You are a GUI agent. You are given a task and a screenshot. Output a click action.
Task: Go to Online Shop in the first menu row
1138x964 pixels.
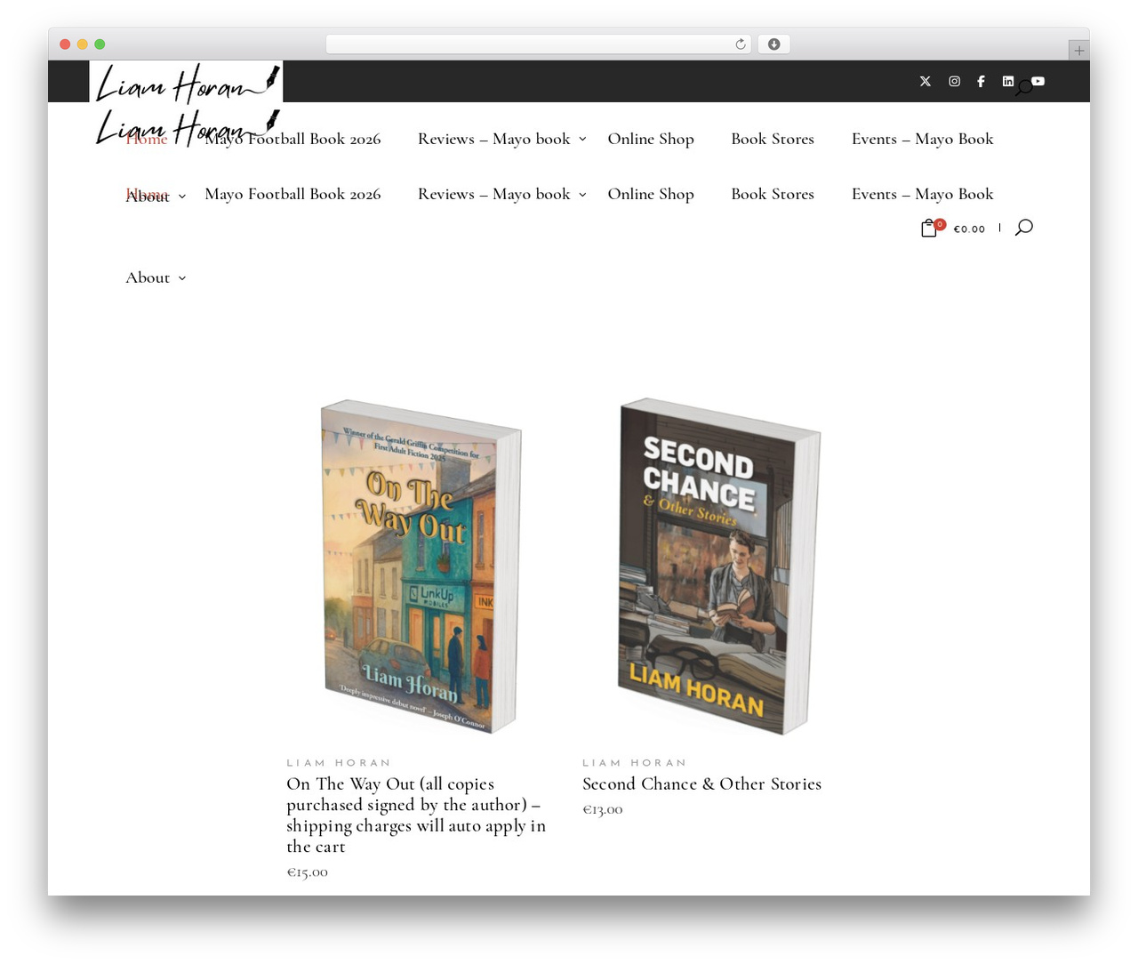point(651,139)
